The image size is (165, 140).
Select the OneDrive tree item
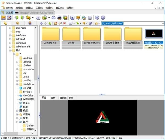(28, 95)
